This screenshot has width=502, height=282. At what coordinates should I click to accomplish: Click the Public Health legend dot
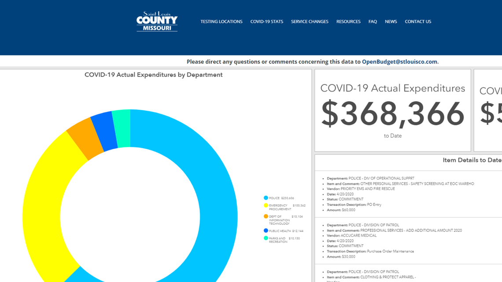(x=266, y=231)
